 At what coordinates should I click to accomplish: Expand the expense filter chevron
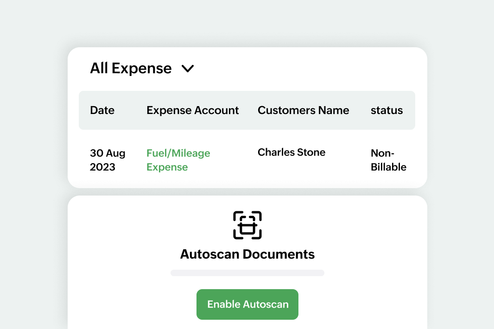[188, 69]
